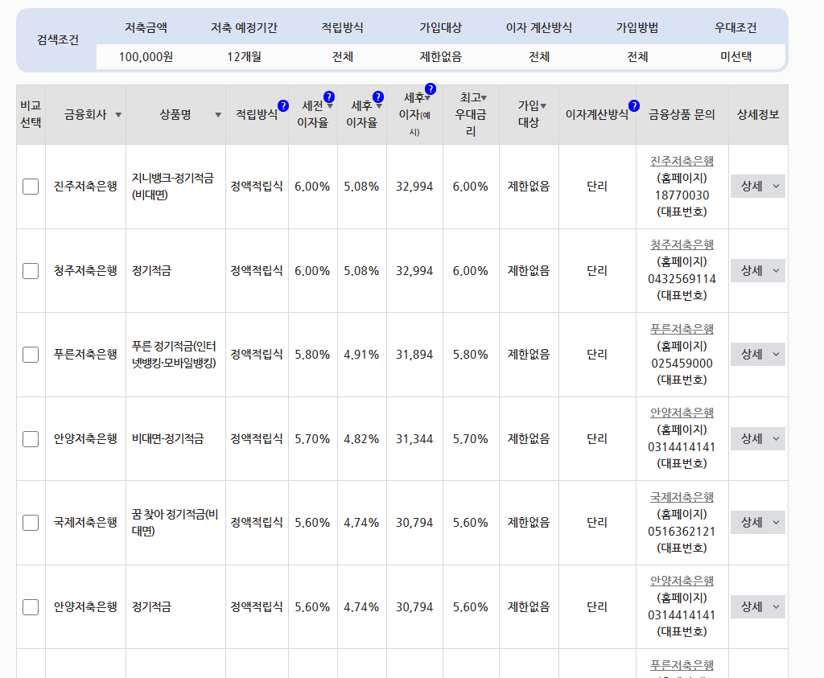Click 저축 예정기간 value 12개월
This screenshot has width=824, height=678.
point(245,57)
